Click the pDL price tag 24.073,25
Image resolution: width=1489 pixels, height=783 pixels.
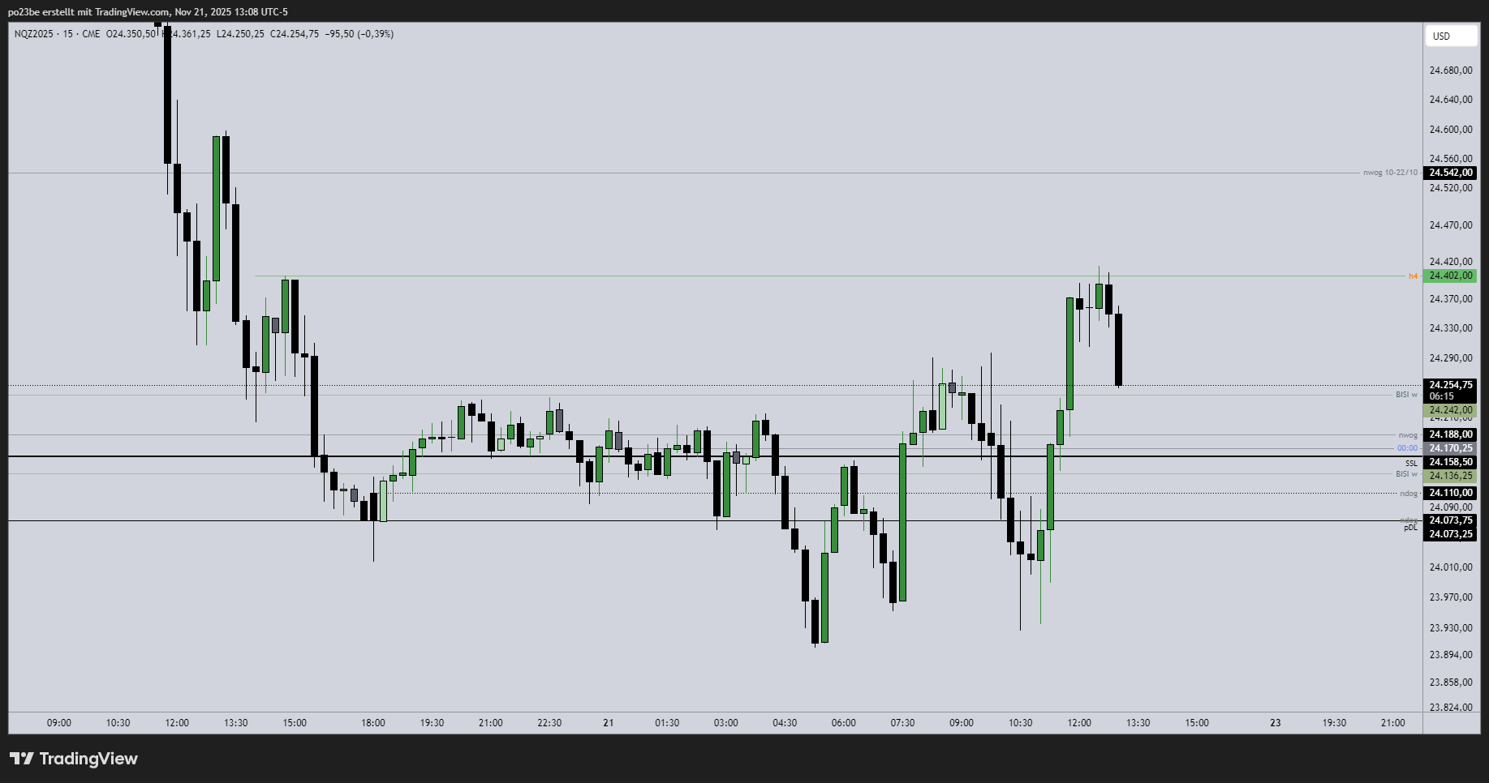(x=1450, y=534)
